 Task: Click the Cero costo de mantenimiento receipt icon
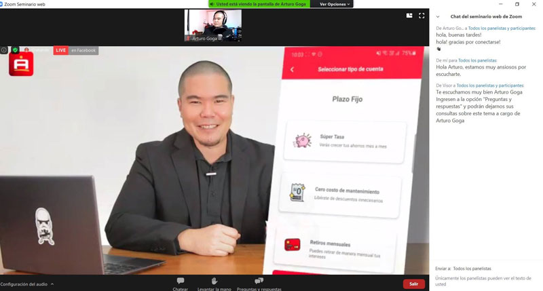pos(297,193)
